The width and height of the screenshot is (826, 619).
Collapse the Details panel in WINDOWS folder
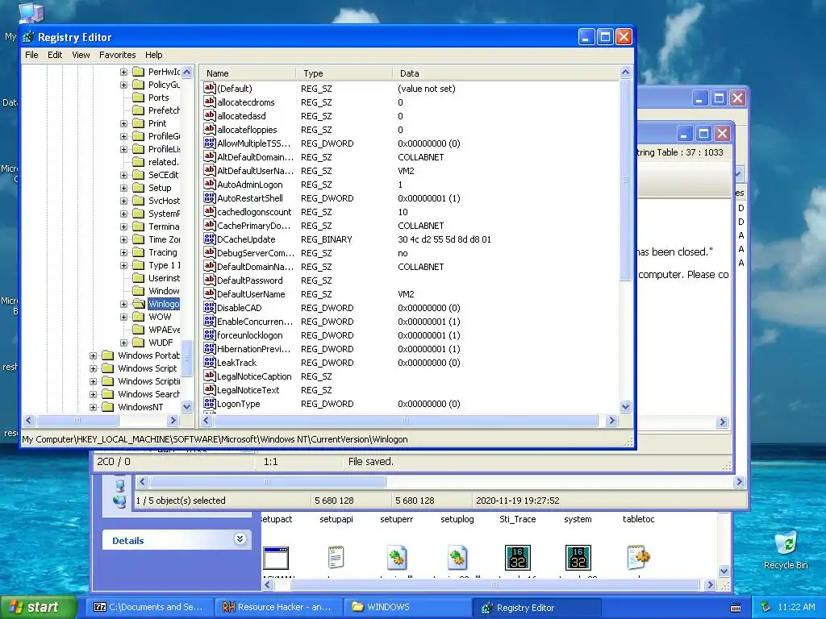240,539
